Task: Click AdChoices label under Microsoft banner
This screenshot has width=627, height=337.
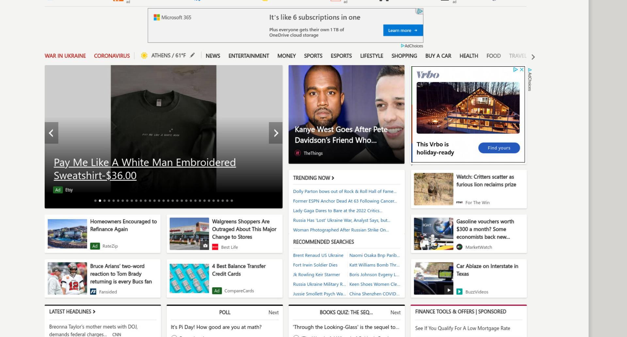Action: tap(412, 46)
